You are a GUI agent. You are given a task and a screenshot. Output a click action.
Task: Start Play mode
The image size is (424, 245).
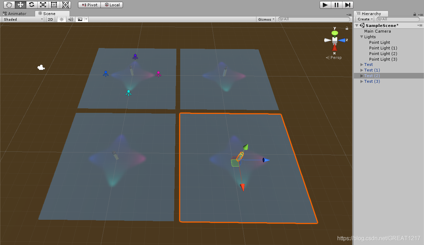325,5
